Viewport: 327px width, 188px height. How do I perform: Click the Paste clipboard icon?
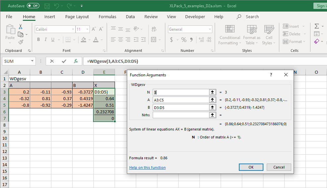click(x=10, y=29)
